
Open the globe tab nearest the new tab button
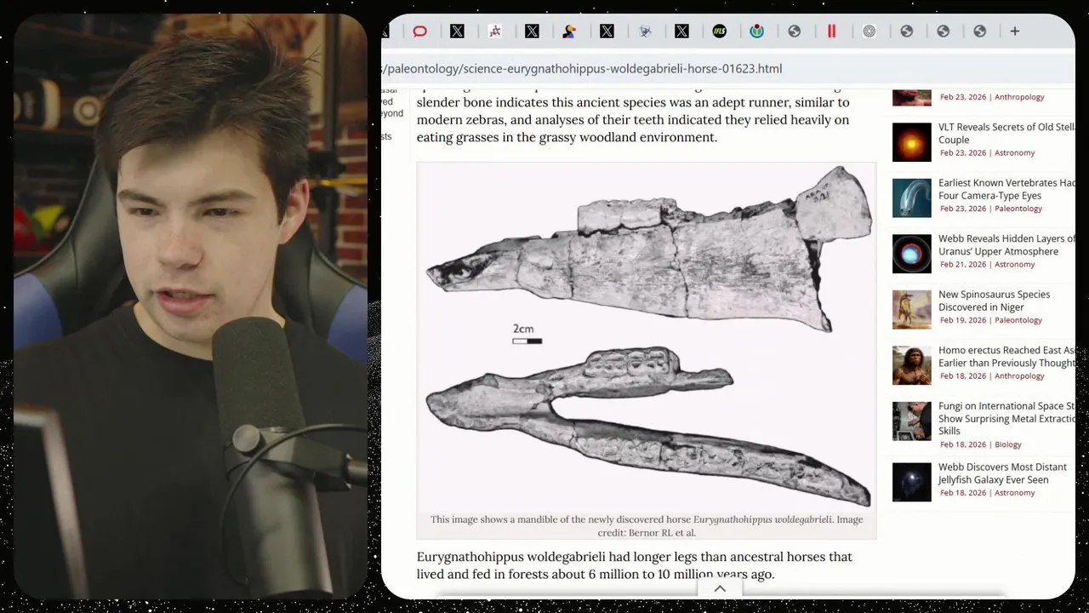980,32
